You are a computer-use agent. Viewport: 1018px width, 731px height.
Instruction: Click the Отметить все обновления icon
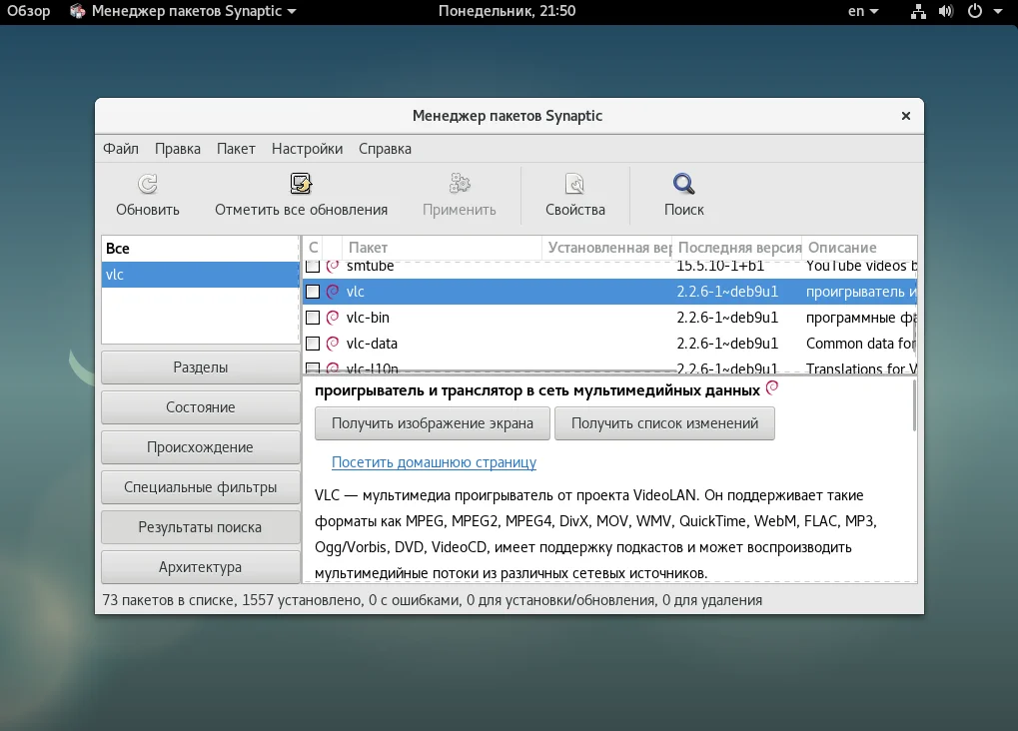(x=301, y=184)
